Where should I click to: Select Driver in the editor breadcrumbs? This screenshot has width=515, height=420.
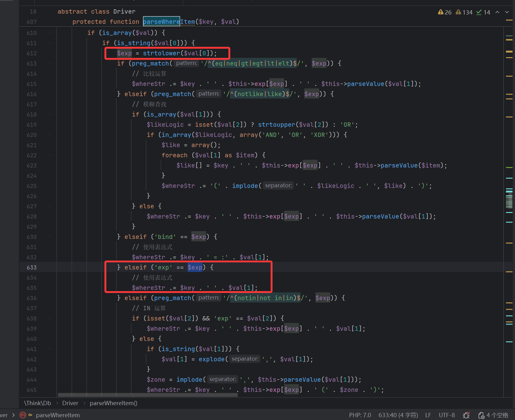[70, 403]
